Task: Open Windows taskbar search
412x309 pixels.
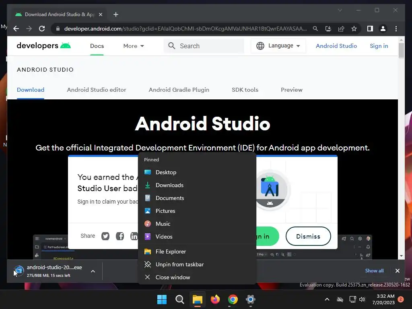Action: (180, 299)
